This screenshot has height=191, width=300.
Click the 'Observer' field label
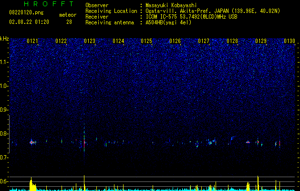[97, 5]
